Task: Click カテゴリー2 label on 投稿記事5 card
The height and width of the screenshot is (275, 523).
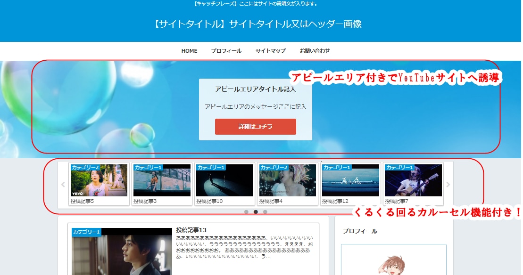Action: coord(85,168)
